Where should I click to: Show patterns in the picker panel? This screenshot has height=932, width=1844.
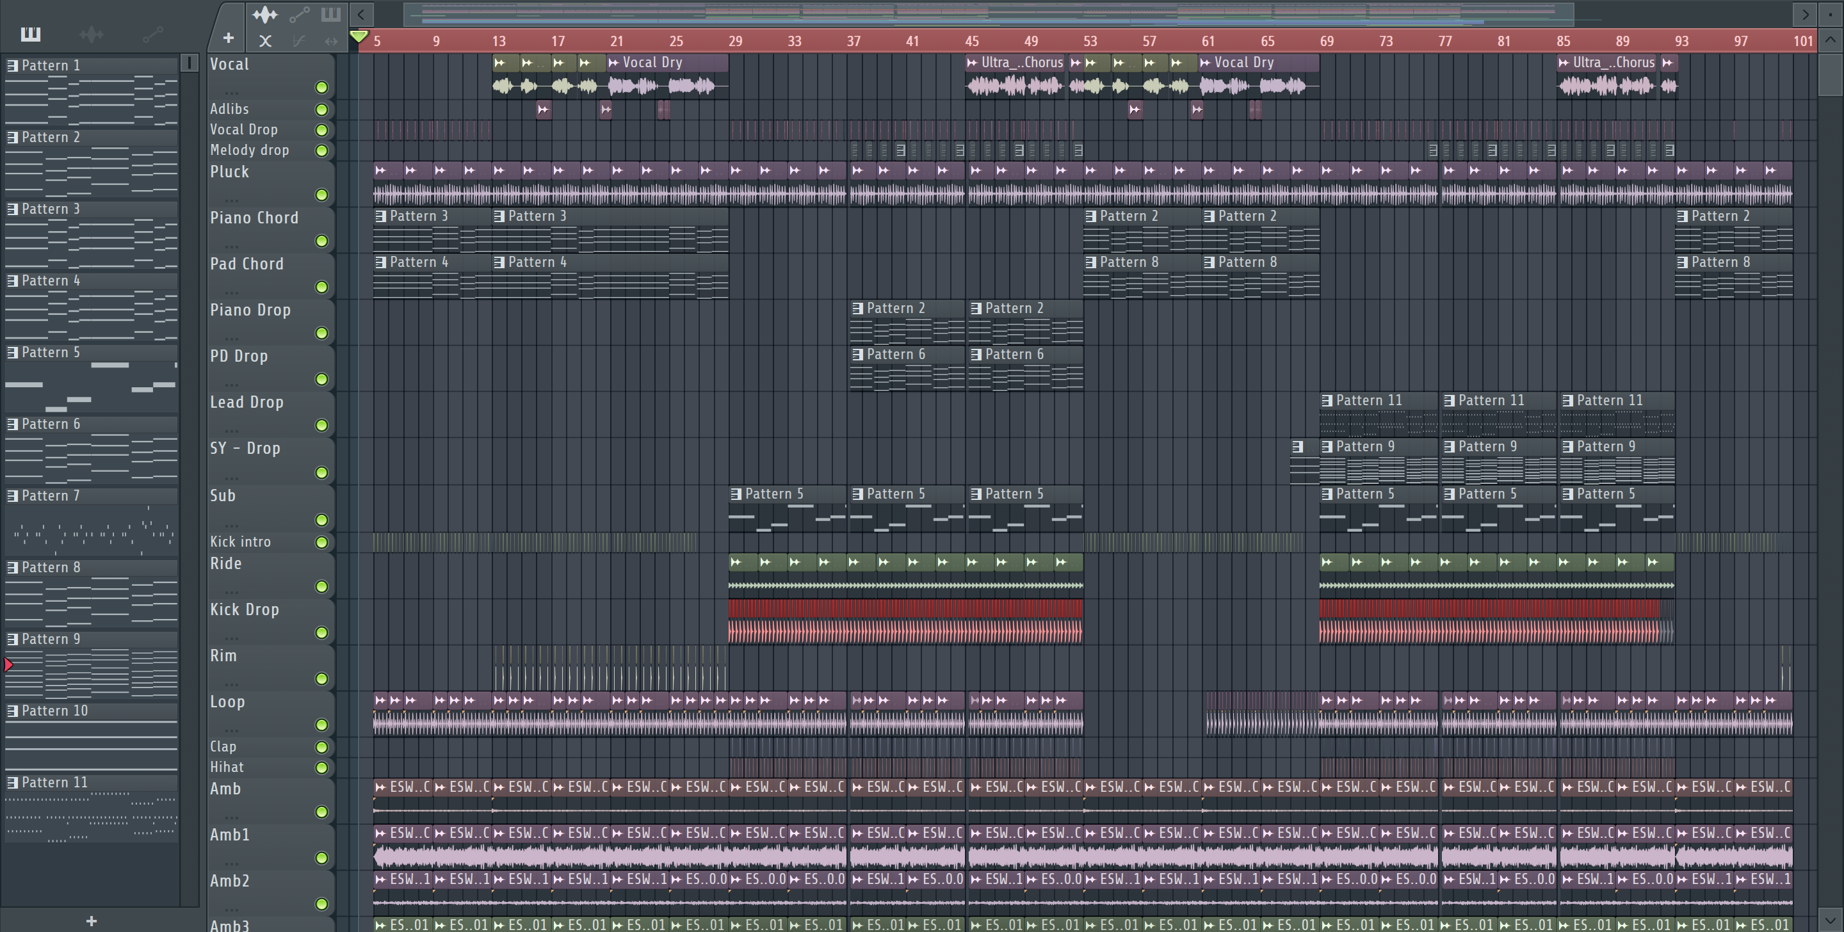[x=31, y=34]
